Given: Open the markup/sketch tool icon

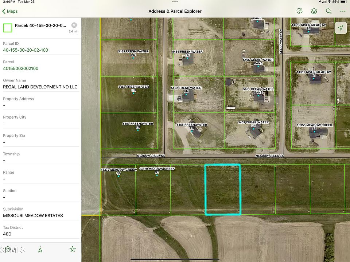Looking at the screenshot, I should click(x=300, y=11).
